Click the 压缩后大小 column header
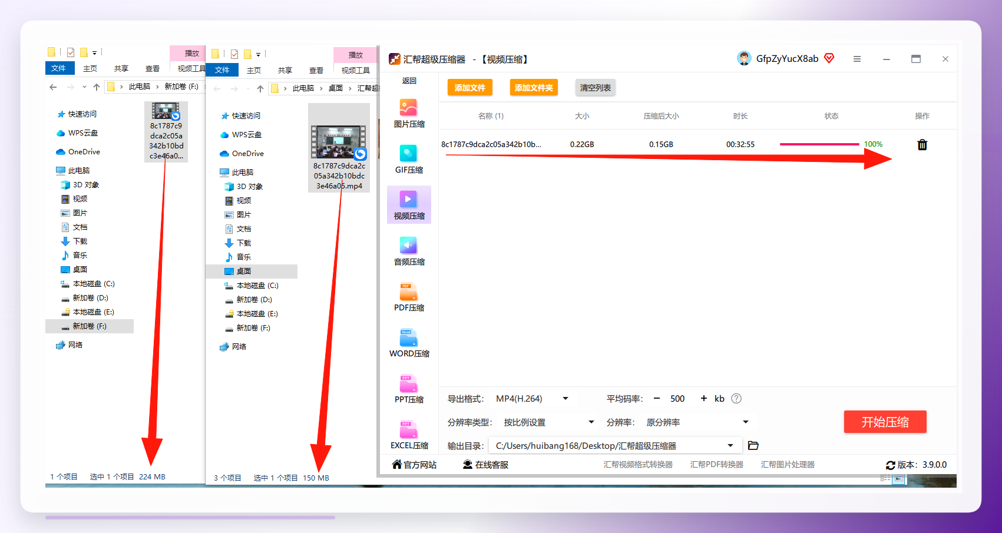This screenshot has width=1002, height=533. click(x=661, y=116)
